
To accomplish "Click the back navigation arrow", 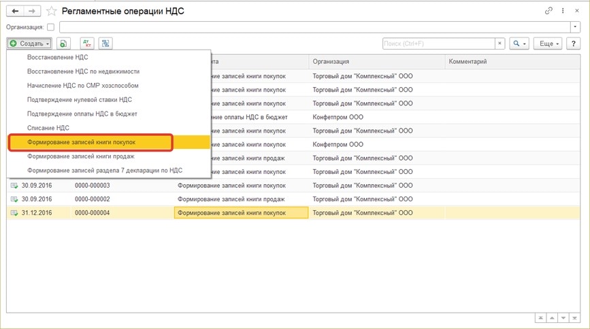I will click(14, 11).
